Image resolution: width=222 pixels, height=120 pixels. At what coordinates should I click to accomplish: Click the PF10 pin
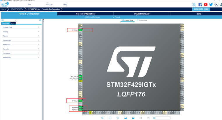[x=80, y=74]
